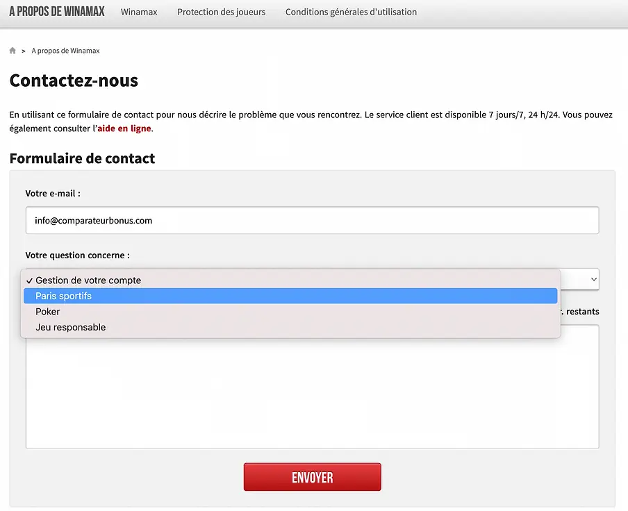Click the A propos de Winamax breadcrumb link
628x511 pixels.
point(67,50)
